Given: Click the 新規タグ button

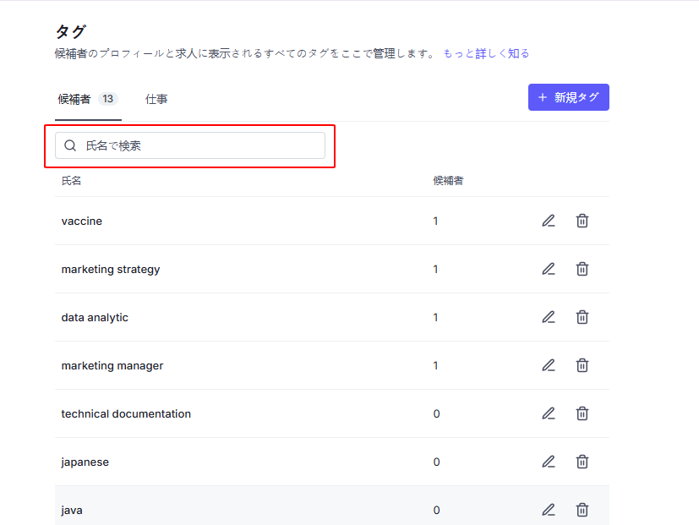Looking at the screenshot, I should [568, 97].
